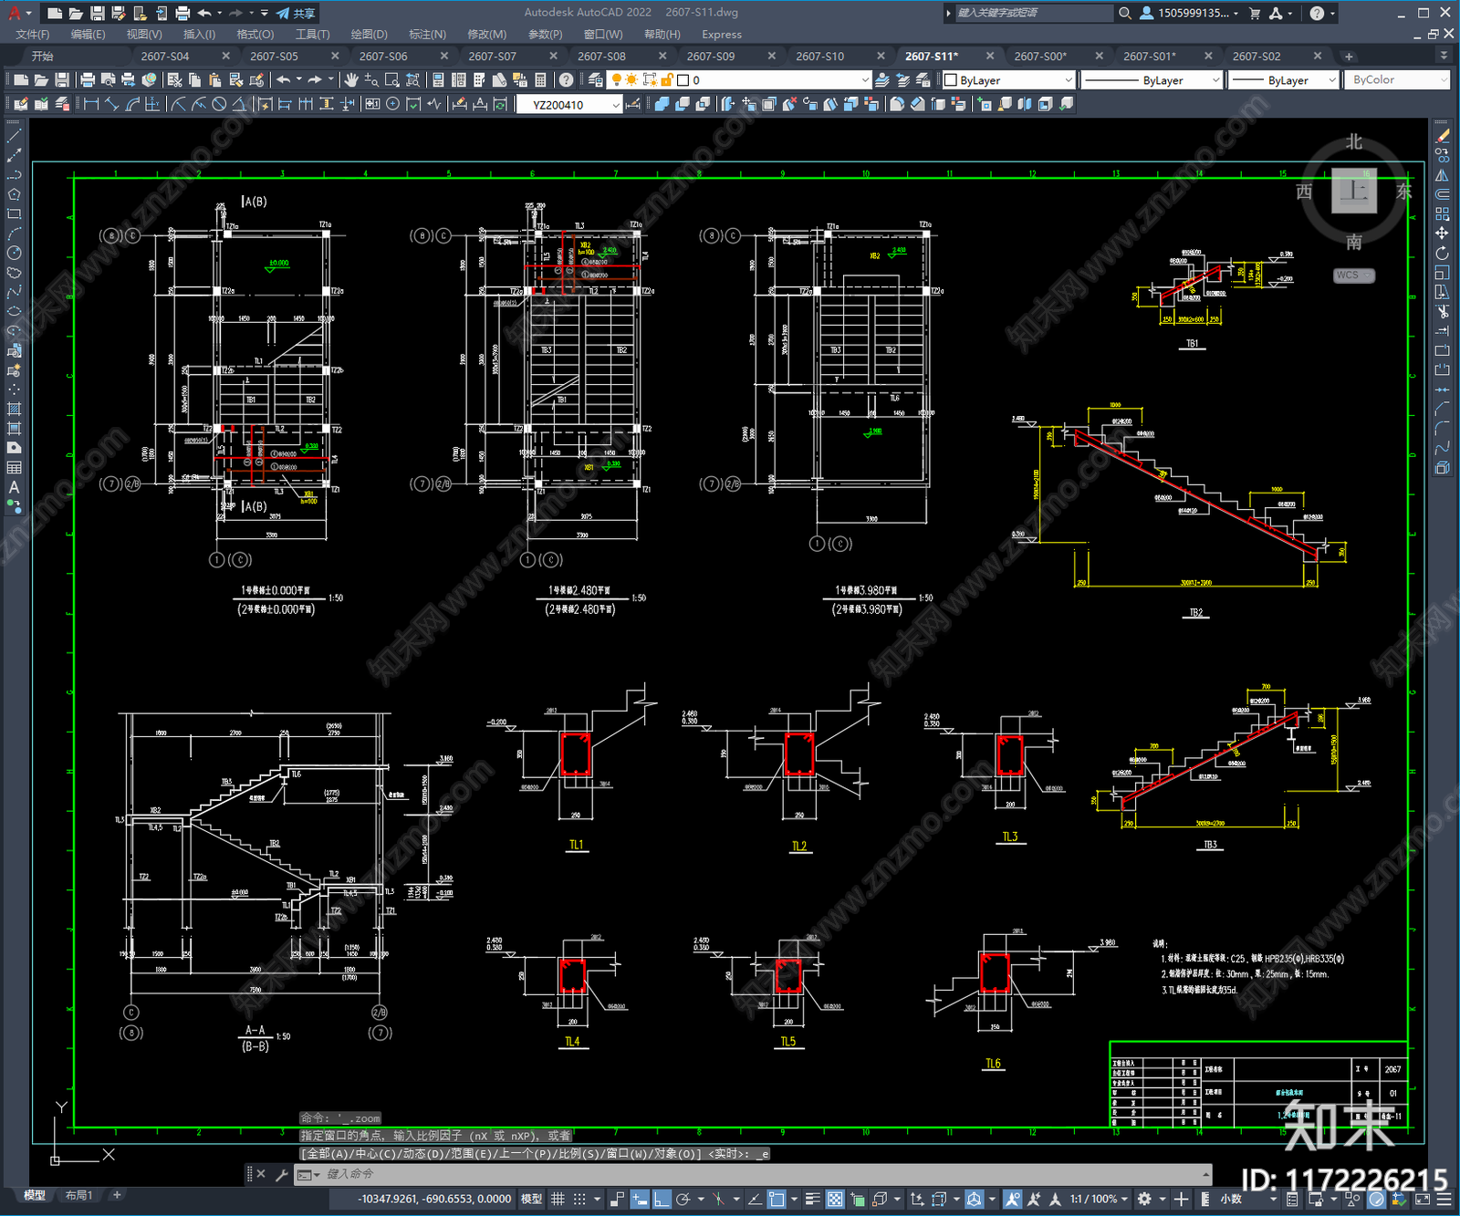The width and height of the screenshot is (1460, 1216).
Task: Click the 共享 share button
Action: (x=297, y=13)
